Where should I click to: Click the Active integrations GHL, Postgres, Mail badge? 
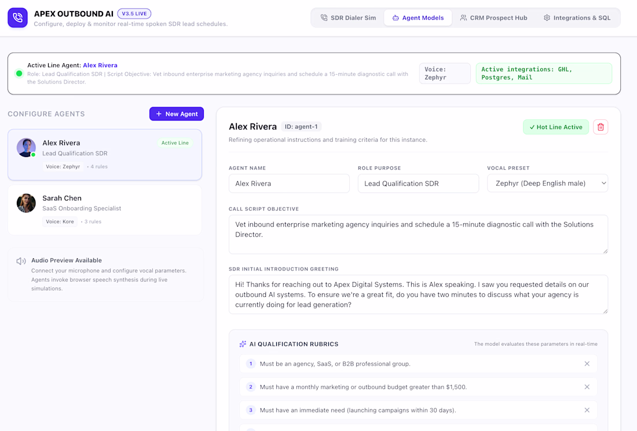[544, 74]
